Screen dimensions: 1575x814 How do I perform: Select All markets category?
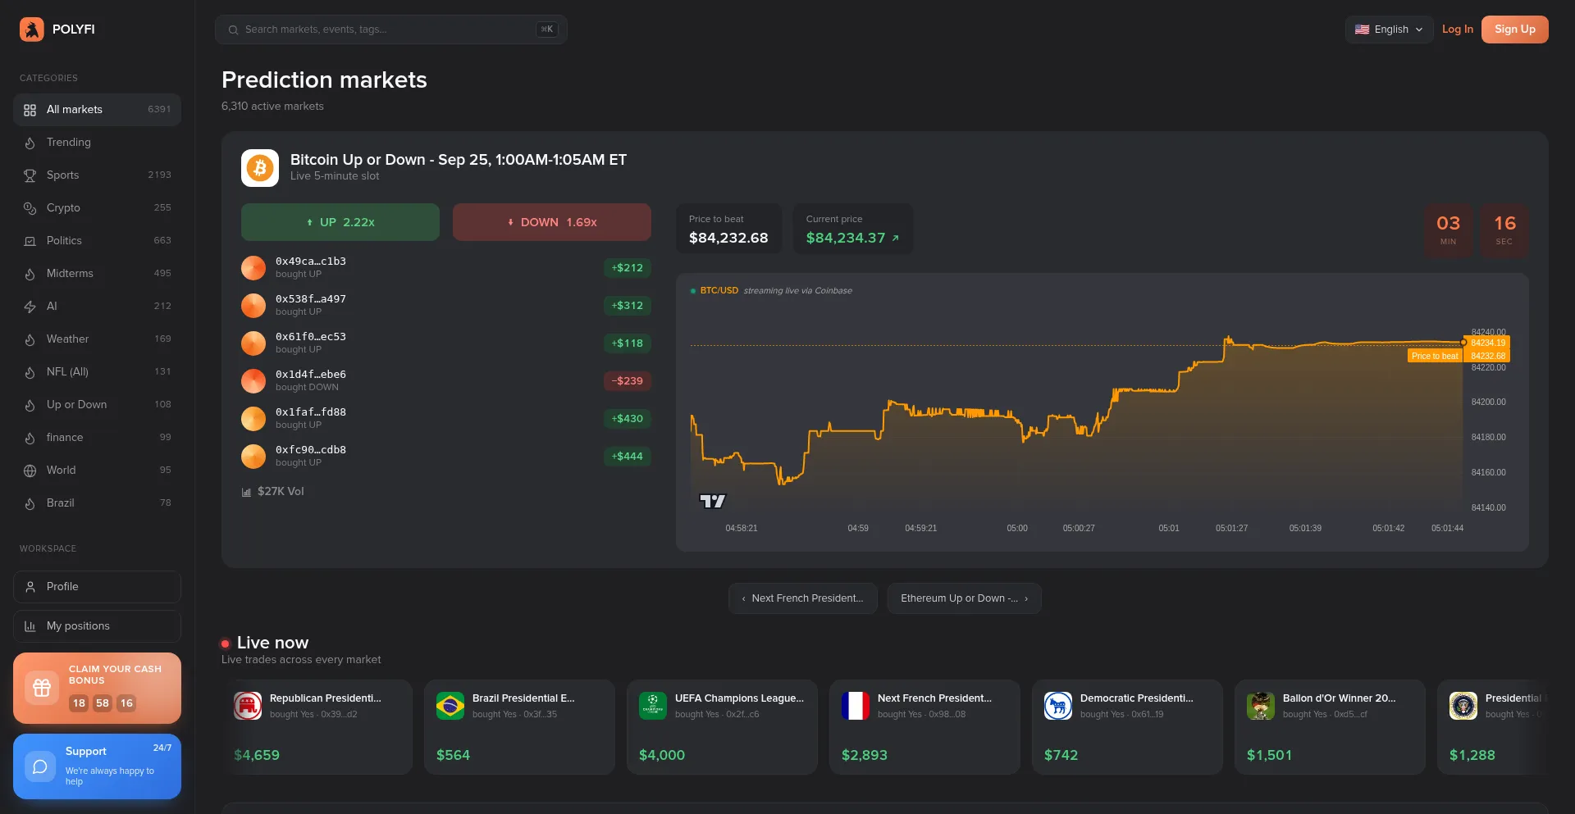[x=97, y=110]
